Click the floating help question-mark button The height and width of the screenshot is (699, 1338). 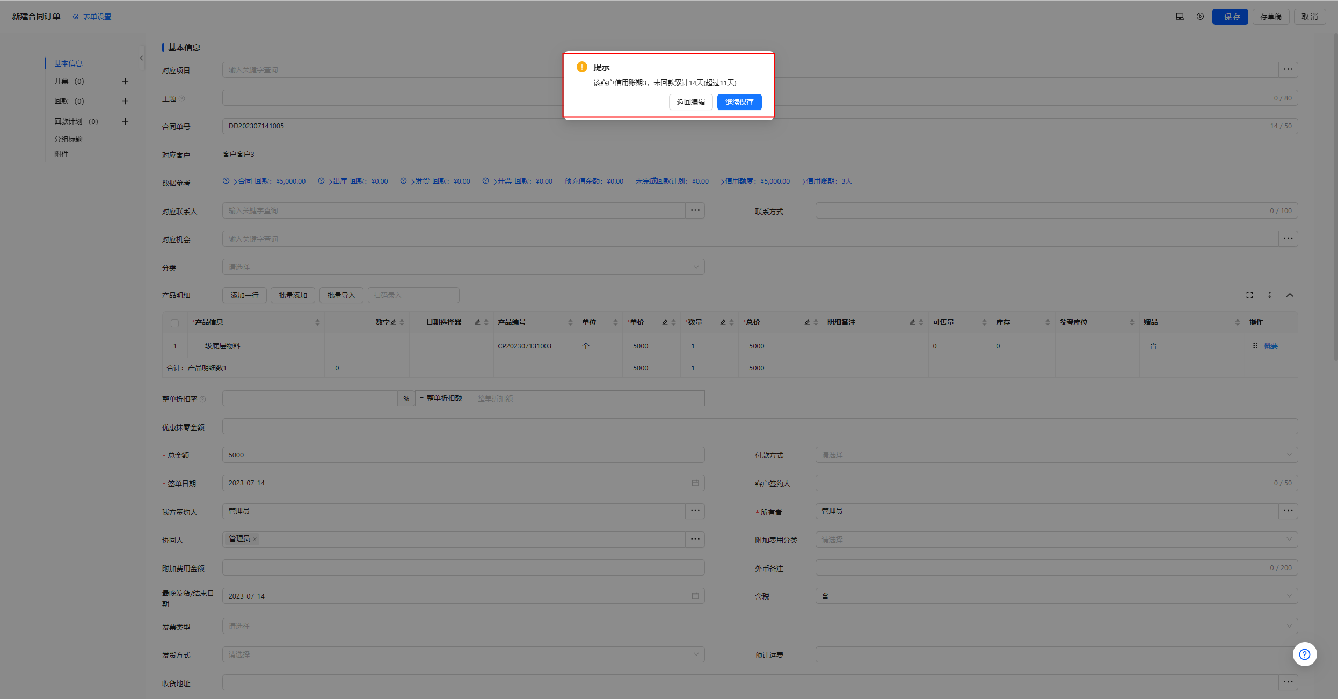click(x=1304, y=654)
